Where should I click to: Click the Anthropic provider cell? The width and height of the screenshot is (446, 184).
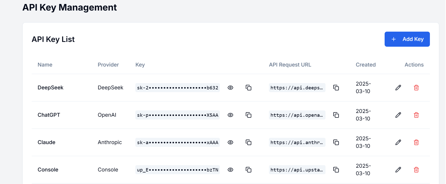pos(110,142)
